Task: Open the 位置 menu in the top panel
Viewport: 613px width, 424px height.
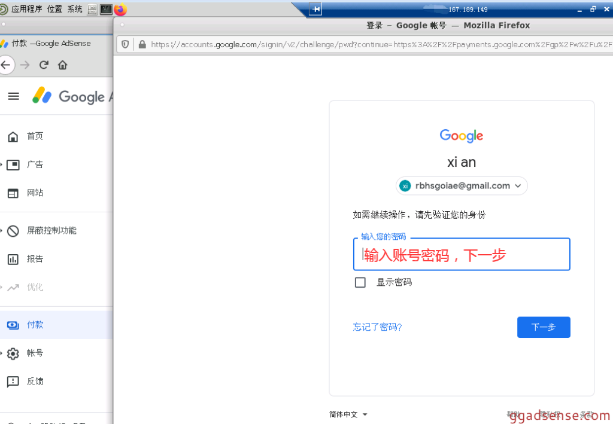Action: point(54,9)
